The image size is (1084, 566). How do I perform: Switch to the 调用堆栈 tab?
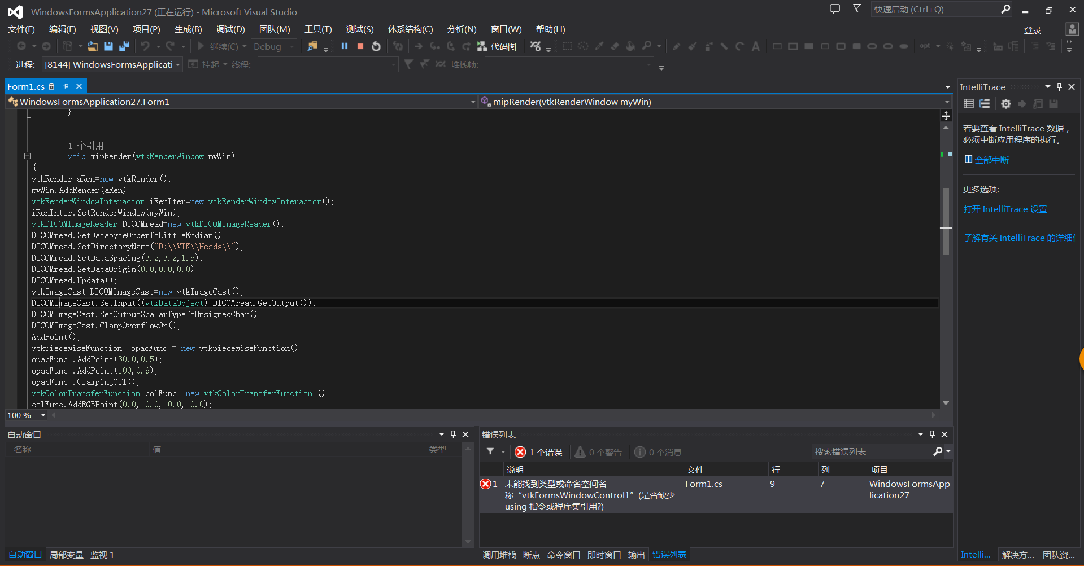pyautogui.click(x=499, y=555)
